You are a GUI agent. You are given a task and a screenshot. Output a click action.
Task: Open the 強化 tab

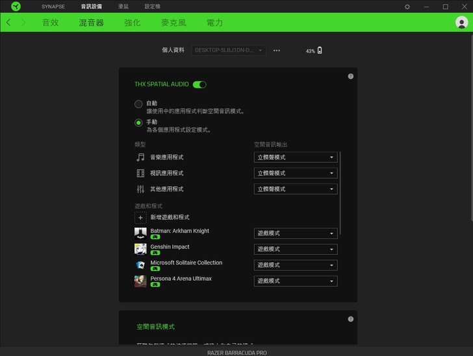tap(133, 23)
